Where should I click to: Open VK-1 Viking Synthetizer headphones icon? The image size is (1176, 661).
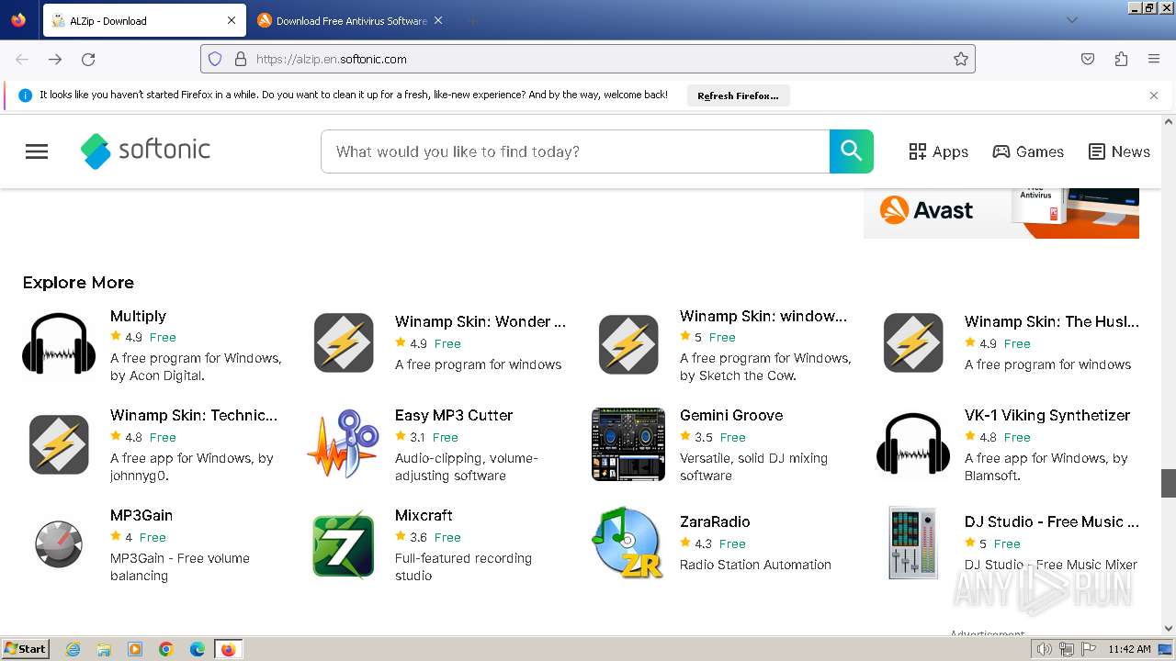point(913,444)
